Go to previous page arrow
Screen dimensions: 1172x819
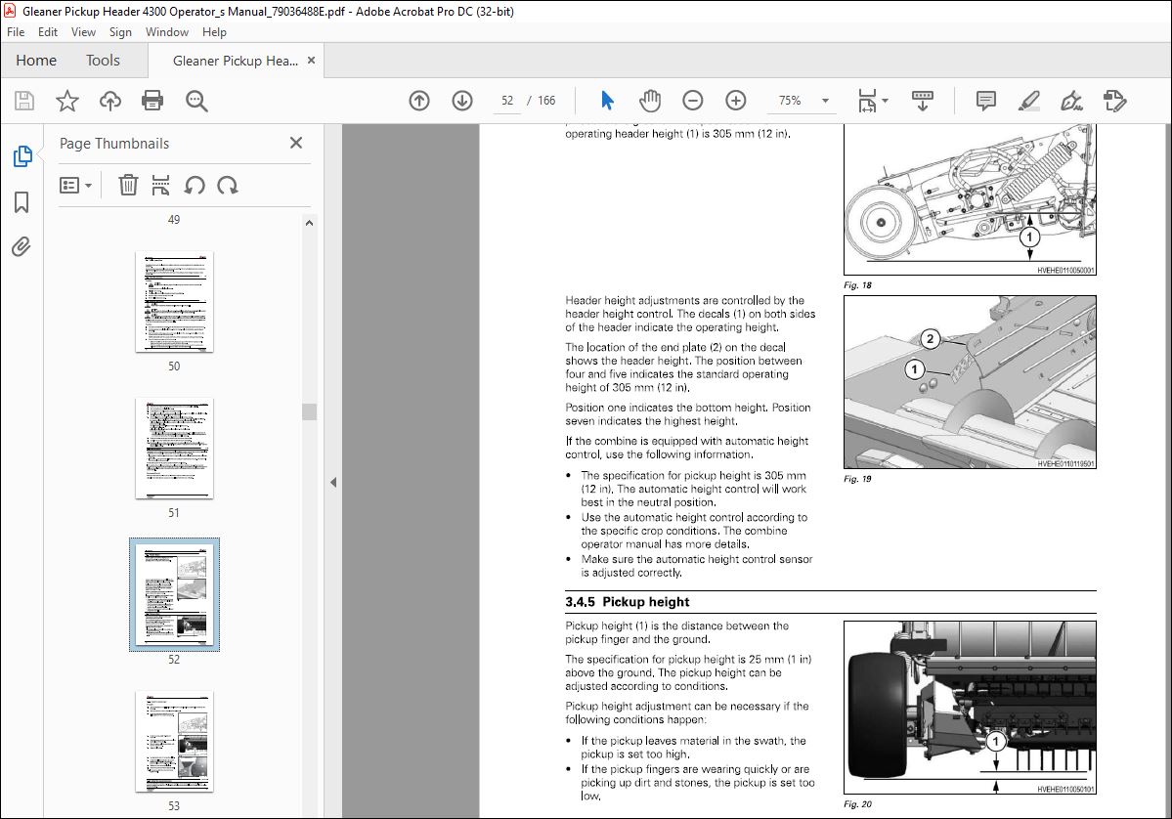pos(419,101)
